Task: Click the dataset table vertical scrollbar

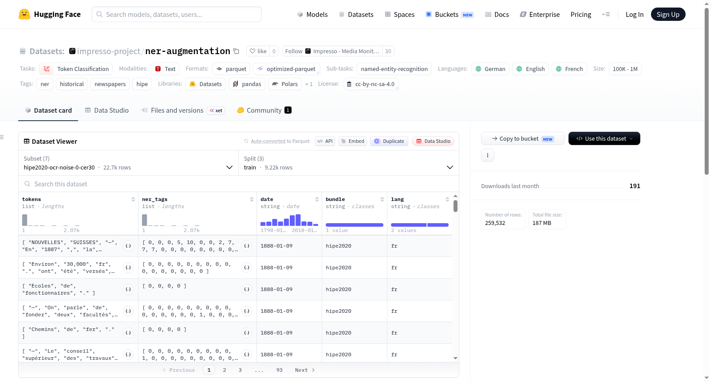Action: pyautogui.click(x=455, y=206)
